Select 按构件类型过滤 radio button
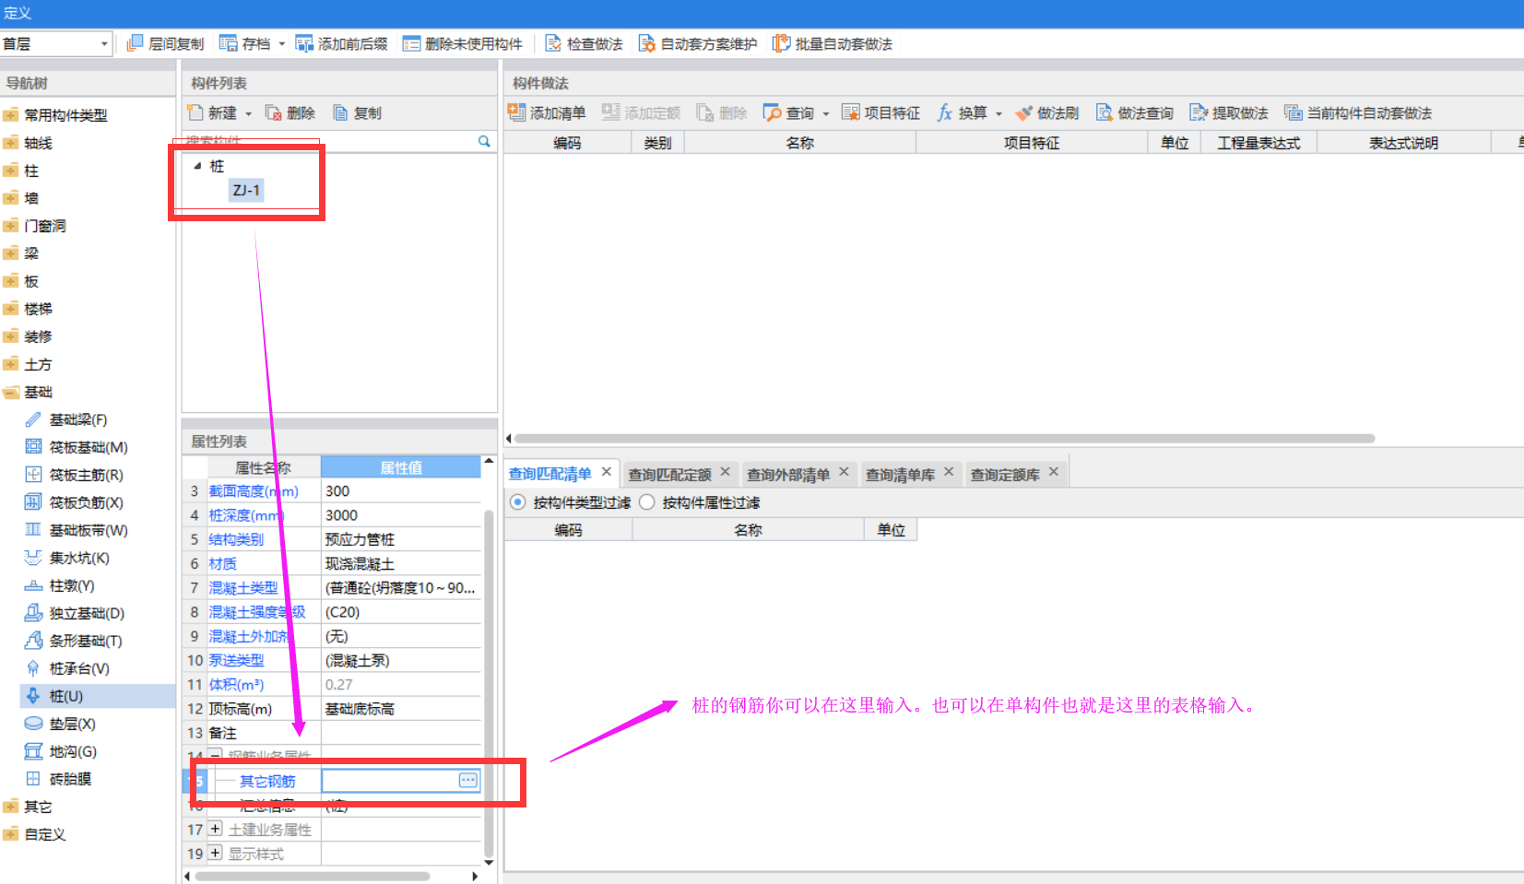The width and height of the screenshot is (1524, 884). coord(517,502)
